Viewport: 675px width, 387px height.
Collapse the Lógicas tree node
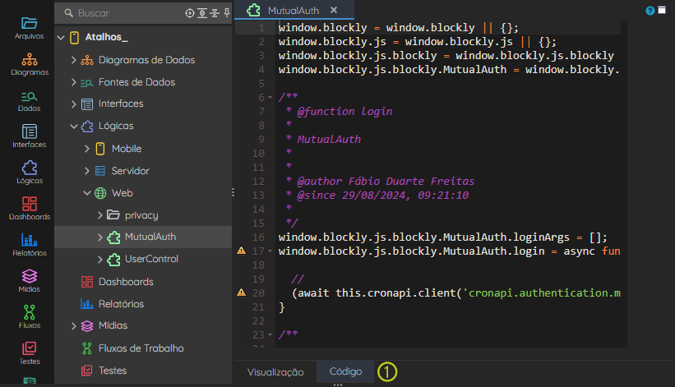[x=74, y=126]
